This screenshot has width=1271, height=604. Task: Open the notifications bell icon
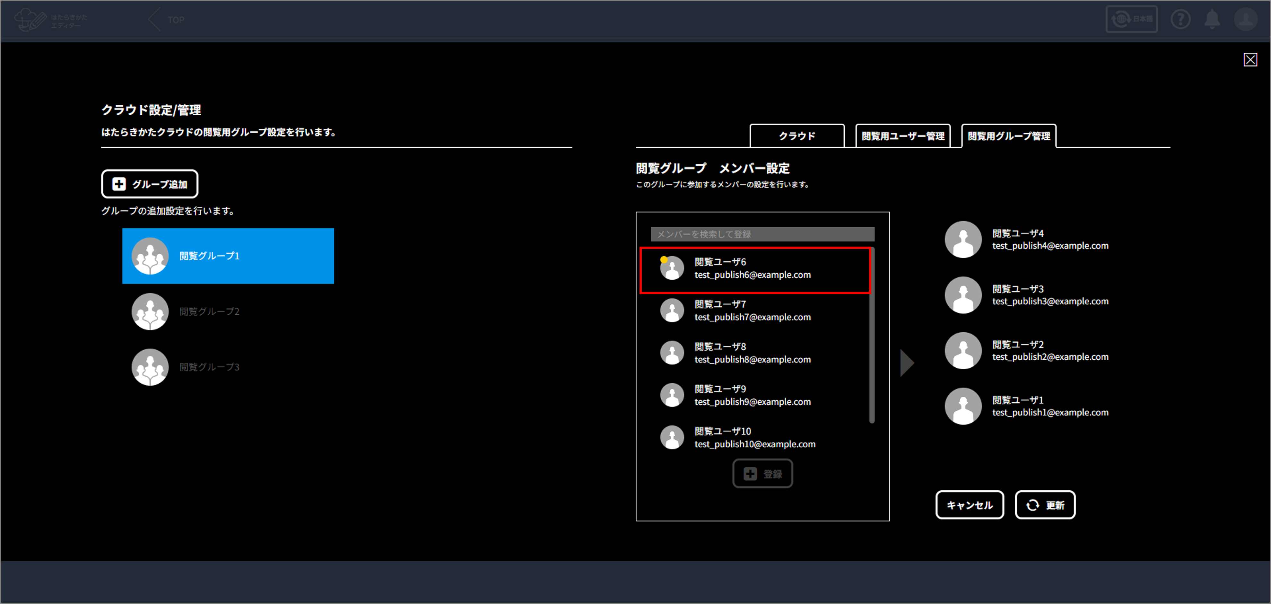tap(1212, 20)
